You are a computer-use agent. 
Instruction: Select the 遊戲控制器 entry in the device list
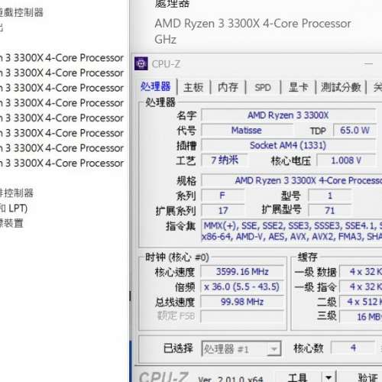pos(21,12)
